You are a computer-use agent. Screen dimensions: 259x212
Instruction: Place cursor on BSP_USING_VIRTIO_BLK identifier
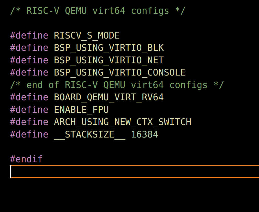click(109, 48)
